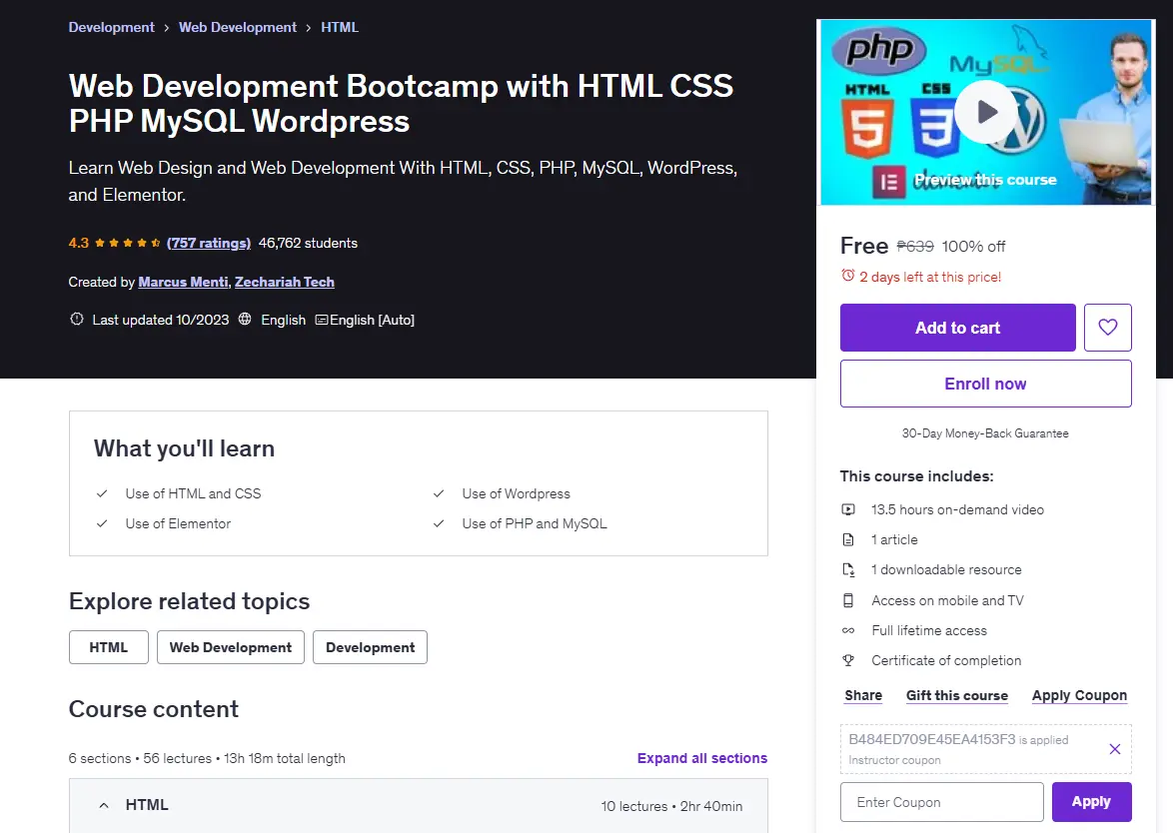Open HTML breadcrumb link
1173x833 pixels.
340,27
